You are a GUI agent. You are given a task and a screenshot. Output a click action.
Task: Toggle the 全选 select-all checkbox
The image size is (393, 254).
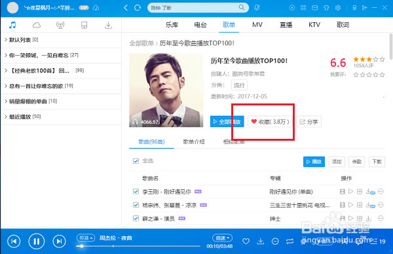click(x=136, y=161)
